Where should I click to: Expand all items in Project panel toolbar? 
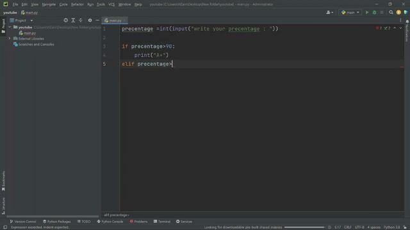pos(73,20)
